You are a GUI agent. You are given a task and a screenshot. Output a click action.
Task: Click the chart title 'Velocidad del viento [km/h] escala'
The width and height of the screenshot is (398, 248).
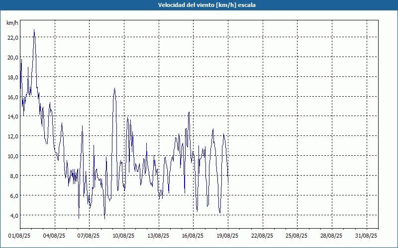pyautogui.click(x=206, y=5)
